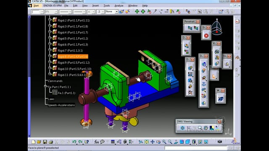Click the specification tree vertical scrollbar
This screenshot has height=151, width=269.
point(29,76)
